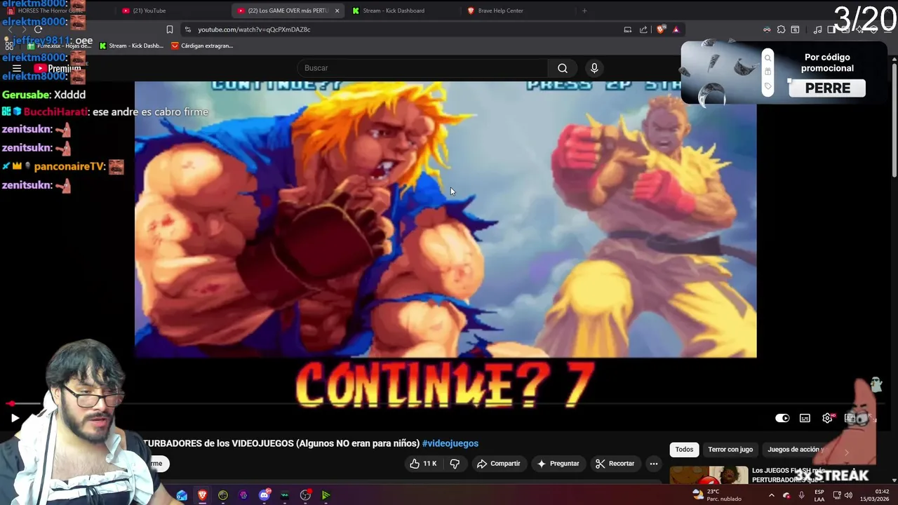
Task: Click the YouTube search magnifier button
Action: coord(563,68)
